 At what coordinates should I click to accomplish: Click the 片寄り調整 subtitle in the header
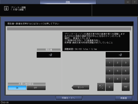coord(18,10)
